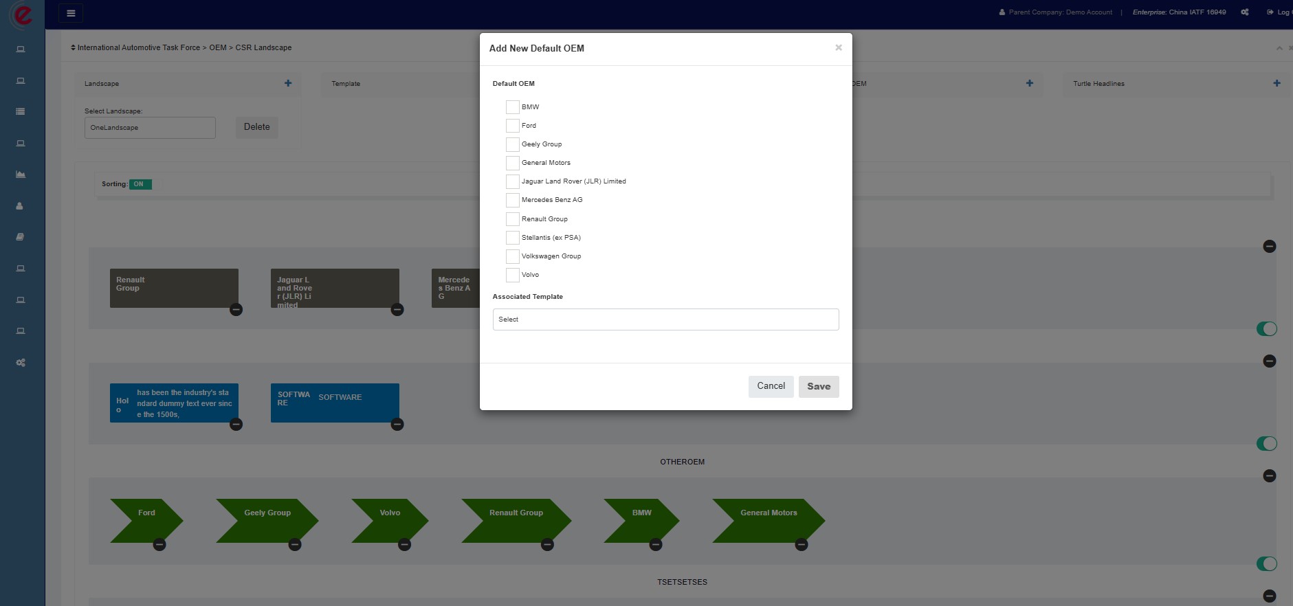Remove the Holo blue card
Viewport: 1293px width, 606px height.
[x=236, y=425]
